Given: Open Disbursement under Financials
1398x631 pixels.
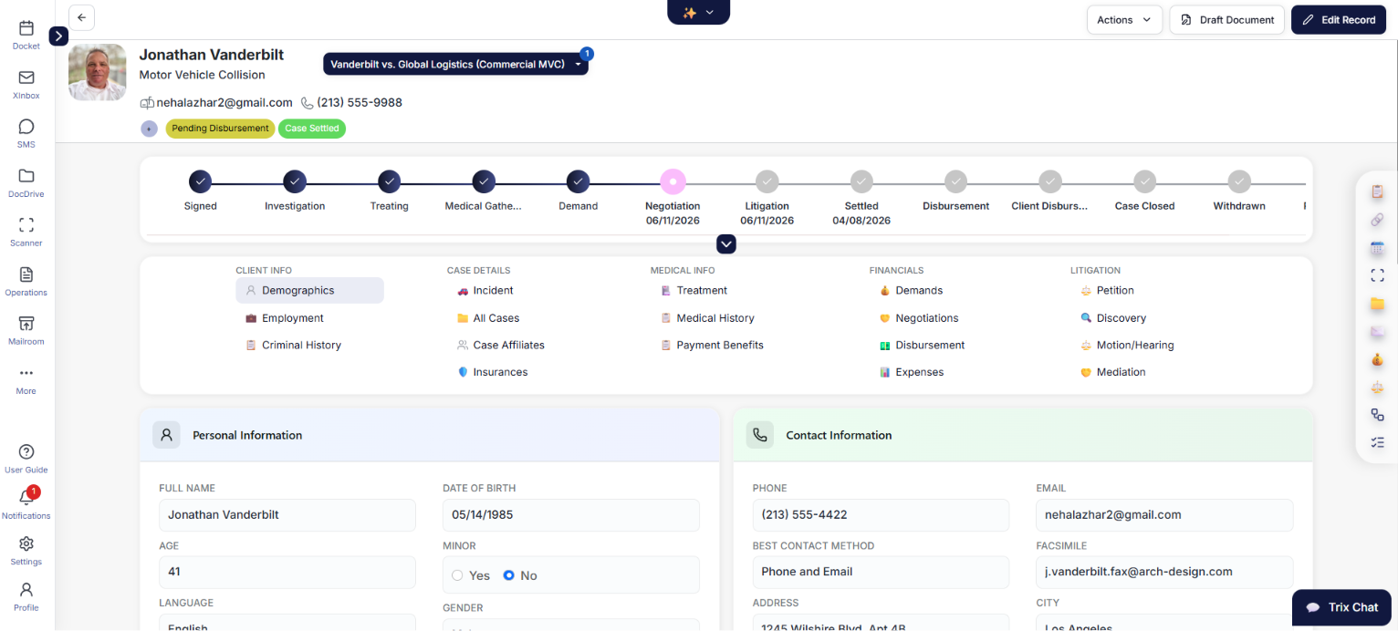Looking at the screenshot, I should tap(922, 345).
